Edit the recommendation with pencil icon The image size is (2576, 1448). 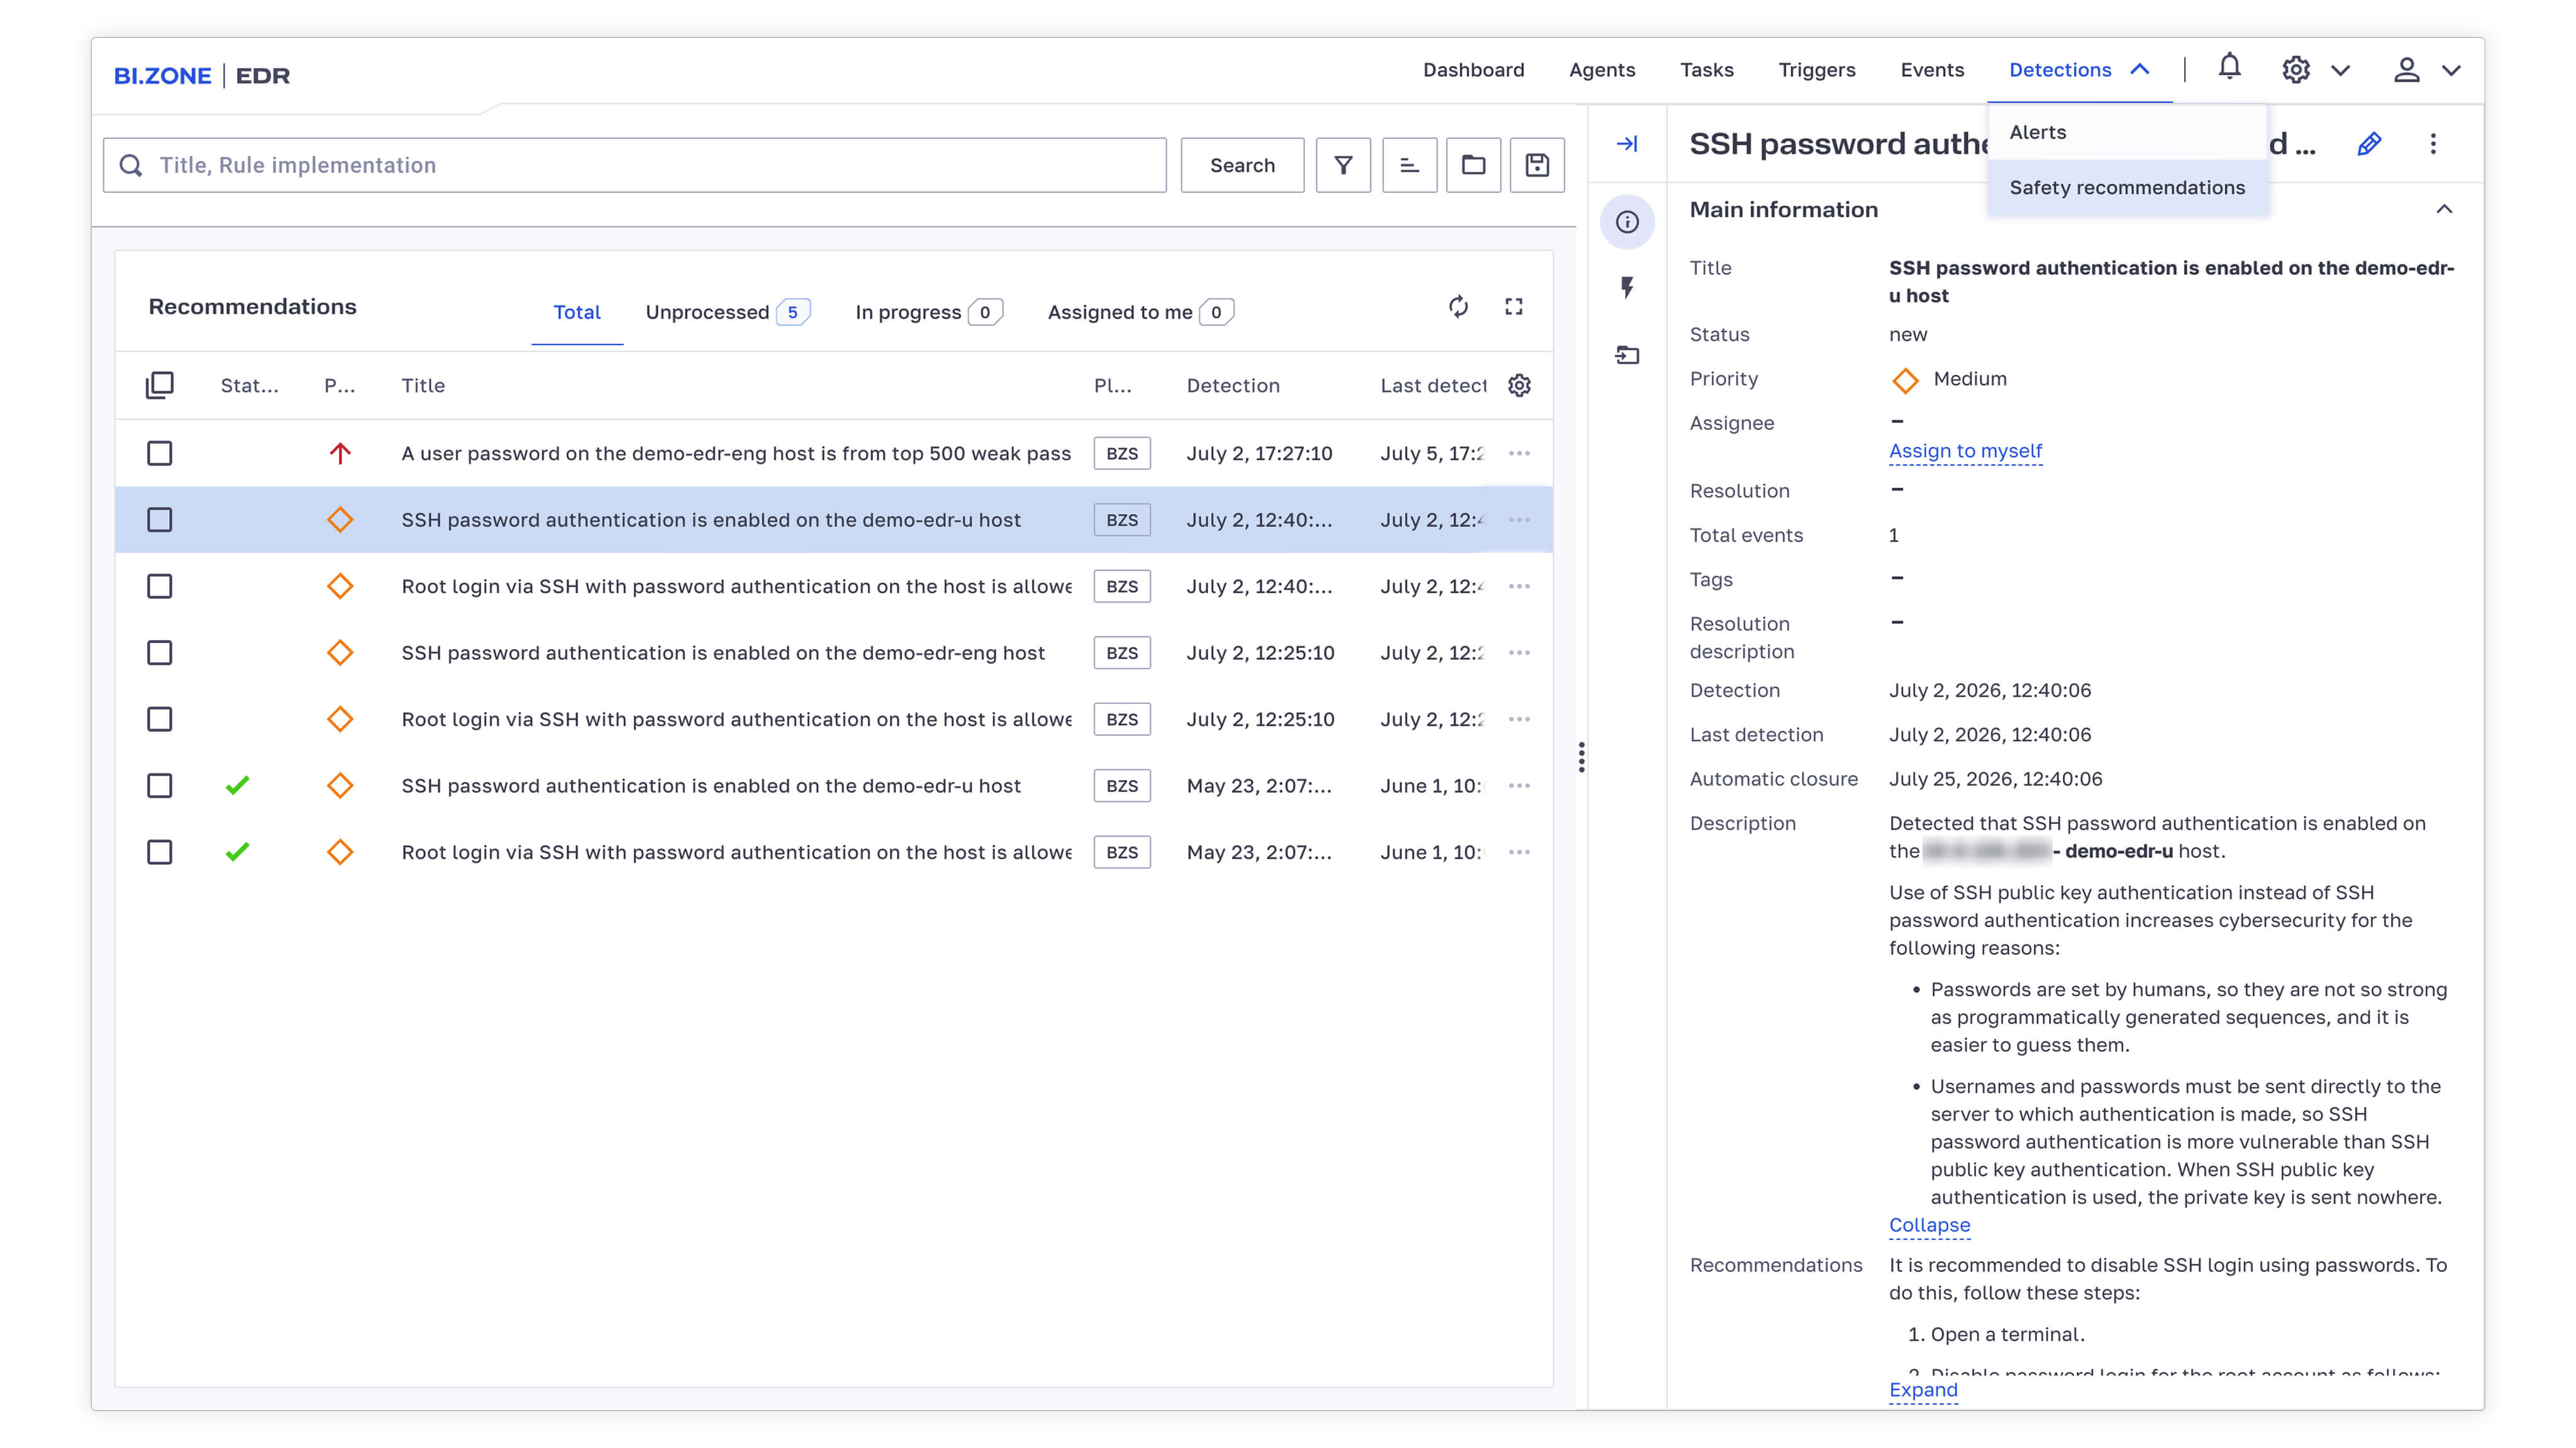(2369, 144)
